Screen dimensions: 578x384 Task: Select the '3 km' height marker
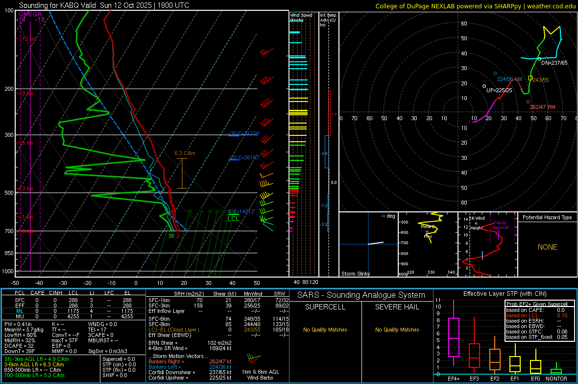tap(27, 189)
